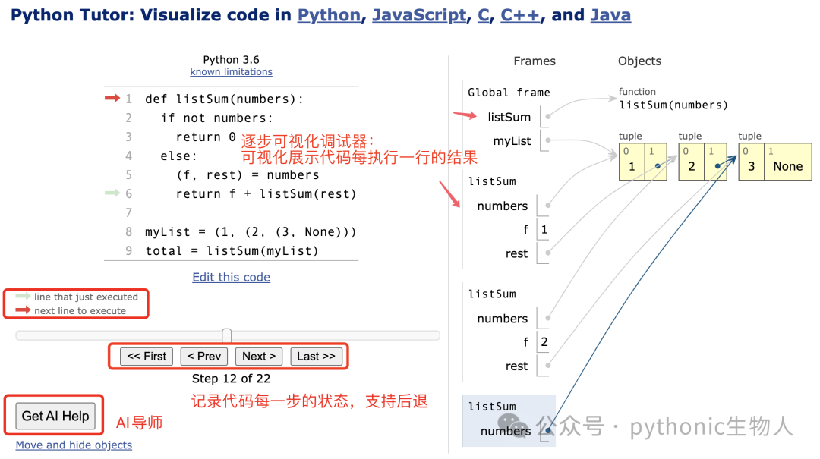Click the Get AI Help button
Image resolution: width=820 pixels, height=459 pixels.
(x=55, y=416)
